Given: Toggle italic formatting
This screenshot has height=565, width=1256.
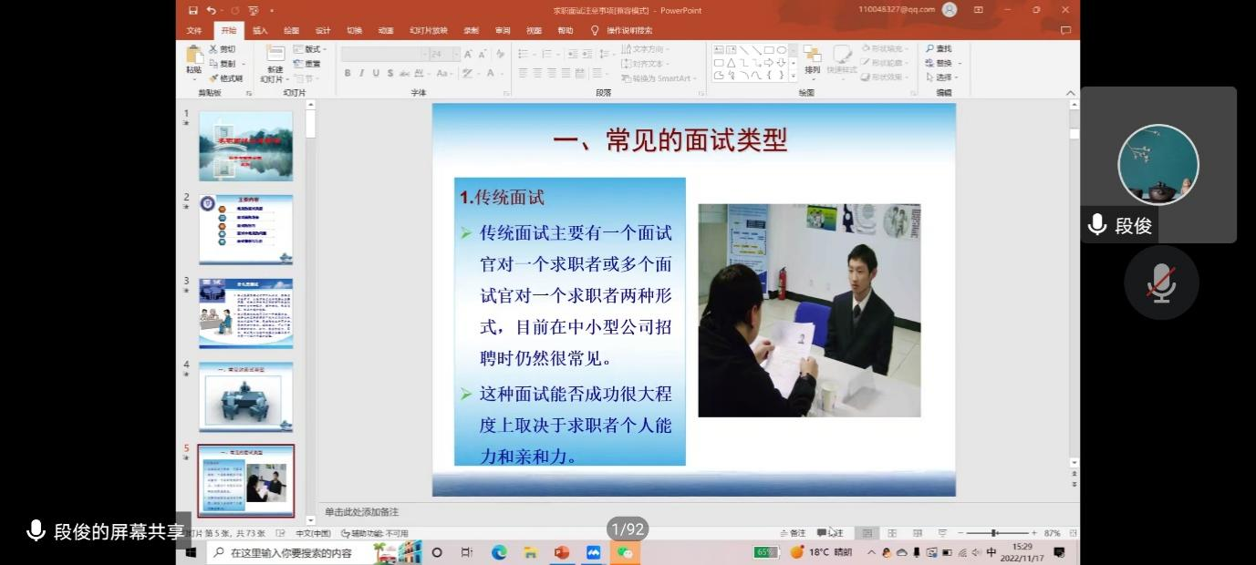Looking at the screenshot, I should [x=360, y=72].
